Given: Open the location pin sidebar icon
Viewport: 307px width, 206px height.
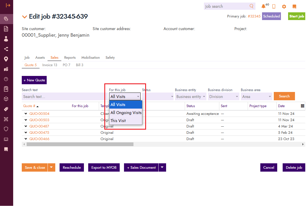Looking at the screenshot, I should [6, 59].
